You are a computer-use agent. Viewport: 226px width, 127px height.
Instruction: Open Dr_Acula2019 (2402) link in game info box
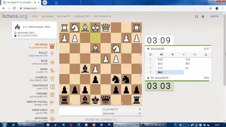28,36
